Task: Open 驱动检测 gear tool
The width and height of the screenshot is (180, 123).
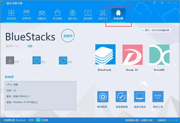Action: tap(103, 97)
